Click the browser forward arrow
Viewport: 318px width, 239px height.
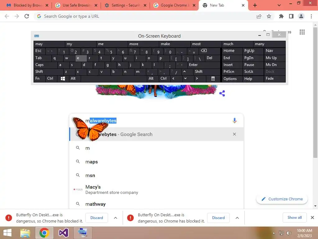[17, 16]
